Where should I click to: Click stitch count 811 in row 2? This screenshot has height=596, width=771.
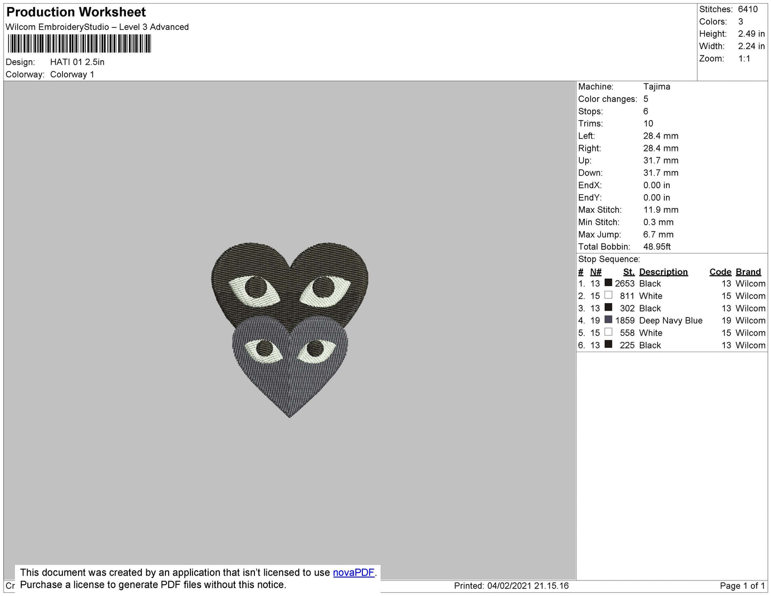(627, 296)
